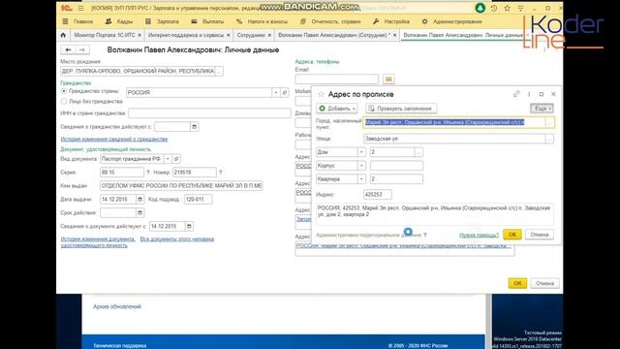Screen dimensions: 620x349
Task: Expand the Корпус type dropdown
Action: coord(361,166)
